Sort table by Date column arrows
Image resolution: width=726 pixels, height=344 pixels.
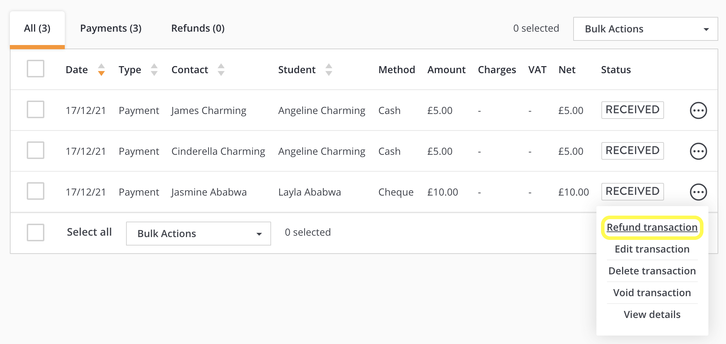101,70
